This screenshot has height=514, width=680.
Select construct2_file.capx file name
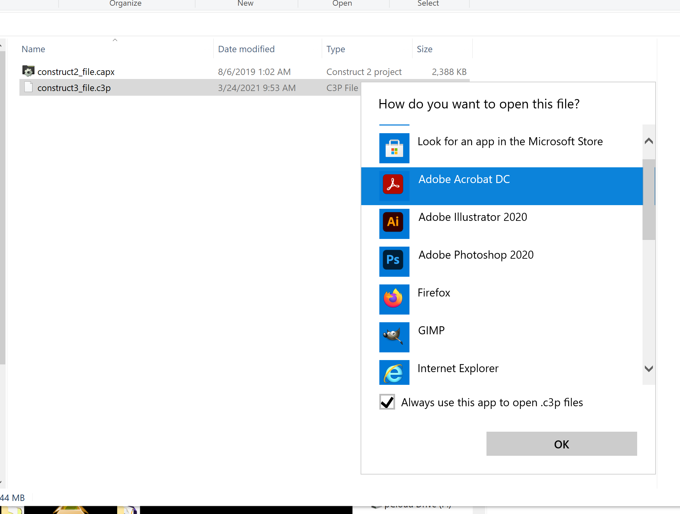pos(76,72)
